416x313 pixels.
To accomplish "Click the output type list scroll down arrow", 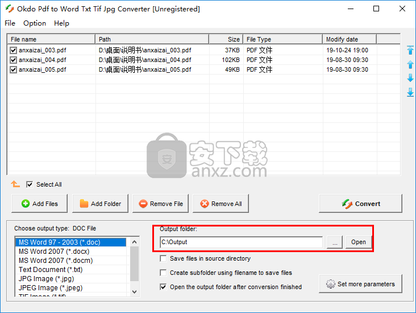I will pyautogui.click(x=134, y=292).
